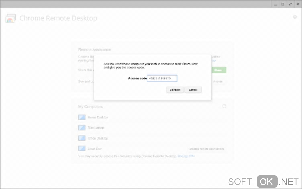Viewport: 302px width, 189px height.
Task: Click Disable remote connections button
Action: pos(207,149)
